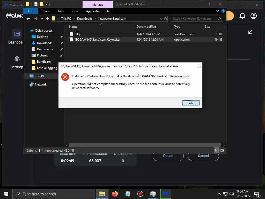
Task: Open Malwarebytes Dashboard sidebar icon
Action: point(17,34)
